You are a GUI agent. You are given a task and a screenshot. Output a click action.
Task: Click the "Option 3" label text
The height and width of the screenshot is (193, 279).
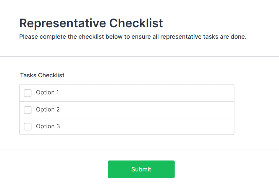(48, 126)
